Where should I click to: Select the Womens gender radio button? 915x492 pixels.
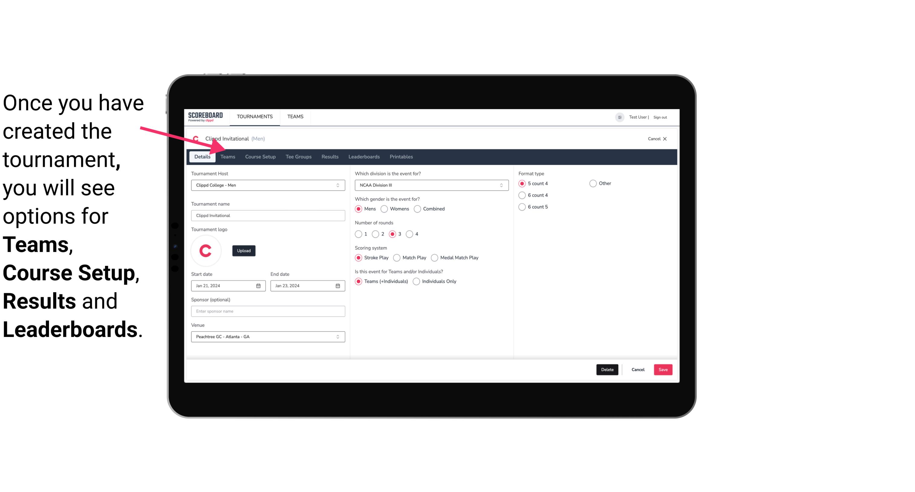(385, 209)
